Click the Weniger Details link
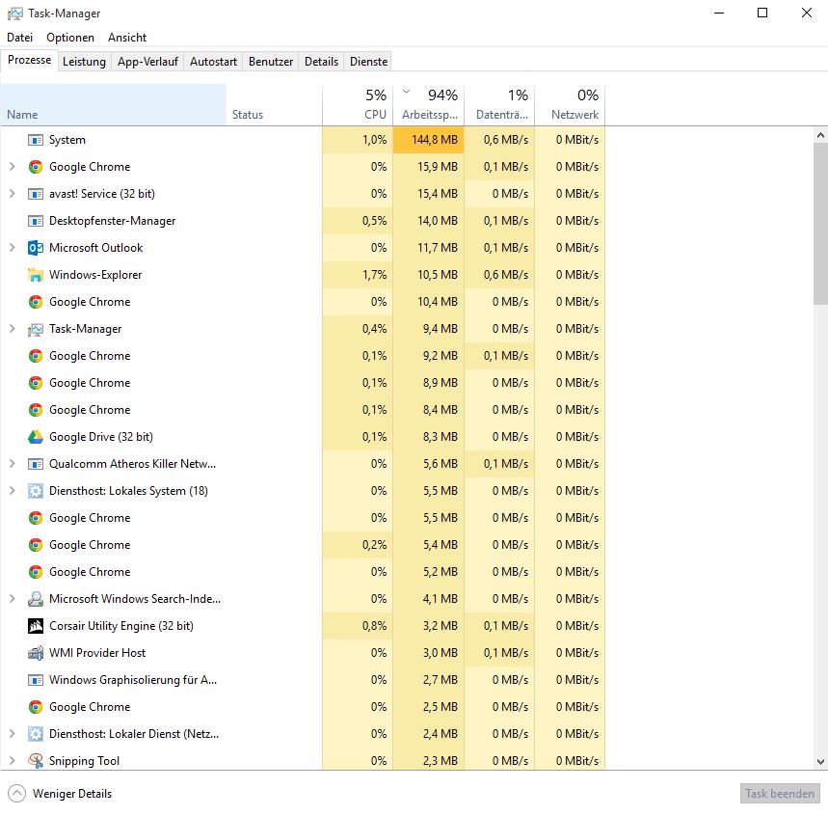This screenshot has width=828, height=816. tap(72, 794)
